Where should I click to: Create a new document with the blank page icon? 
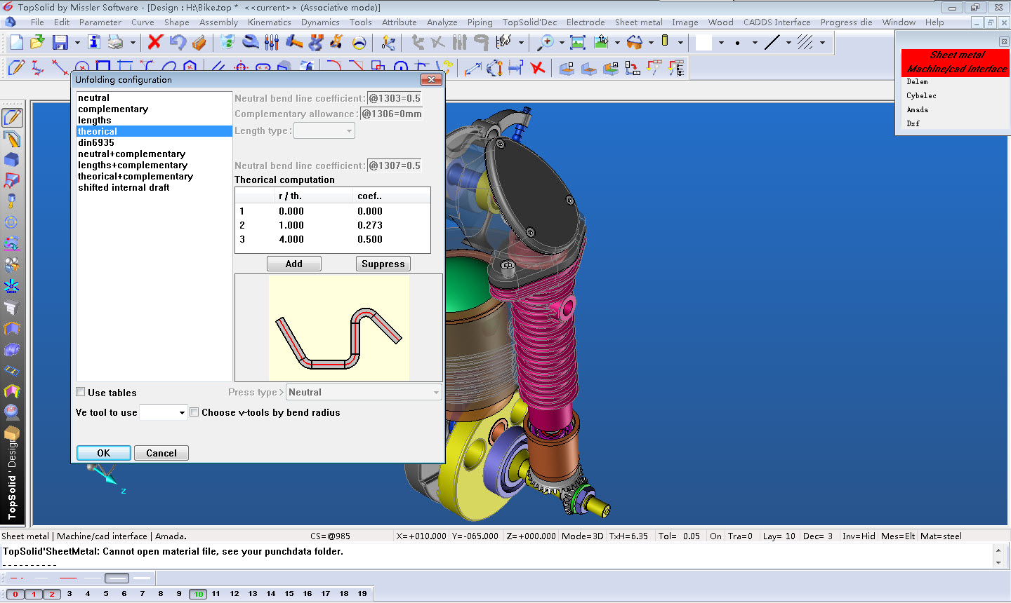click(16, 43)
